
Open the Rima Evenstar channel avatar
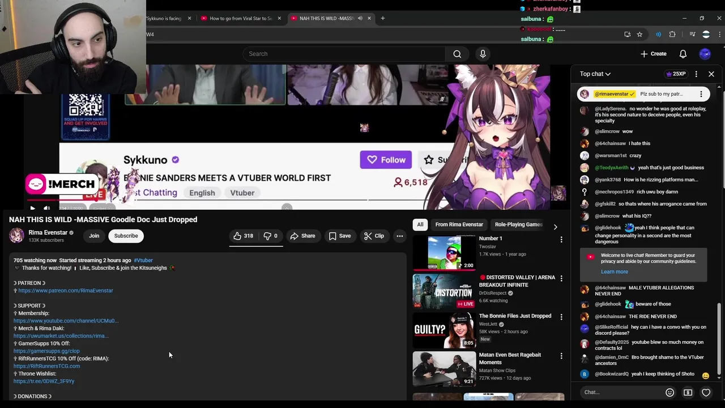pyautogui.click(x=16, y=236)
